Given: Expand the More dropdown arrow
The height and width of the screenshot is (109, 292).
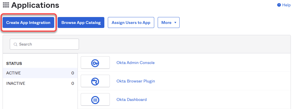Looking at the screenshot, I should [175, 22].
